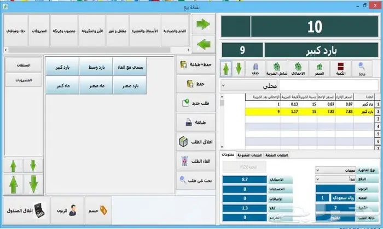Click the 0.13 tax value cell
This screenshot has width=383, height=229.
[289, 104]
